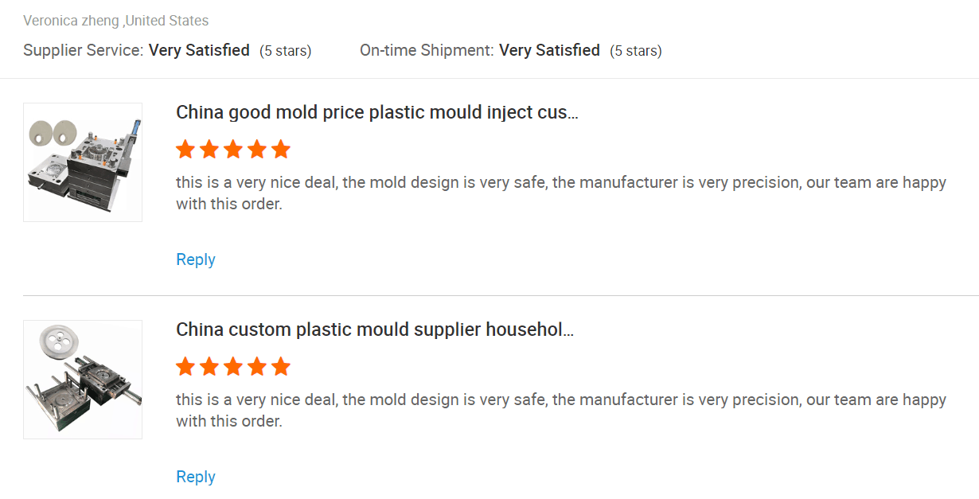Click first star of the household mould review
979x499 pixels.
click(x=185, y=367)
